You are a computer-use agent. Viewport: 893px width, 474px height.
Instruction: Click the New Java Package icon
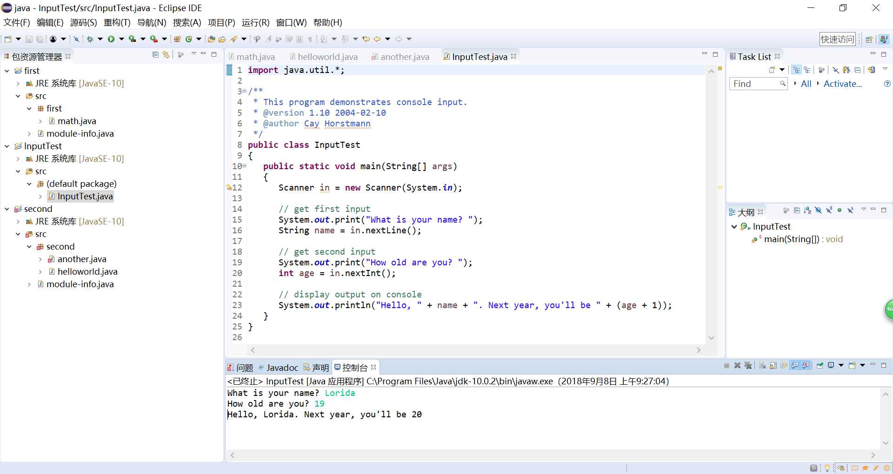pyautogui.click(x=177, y=39)
